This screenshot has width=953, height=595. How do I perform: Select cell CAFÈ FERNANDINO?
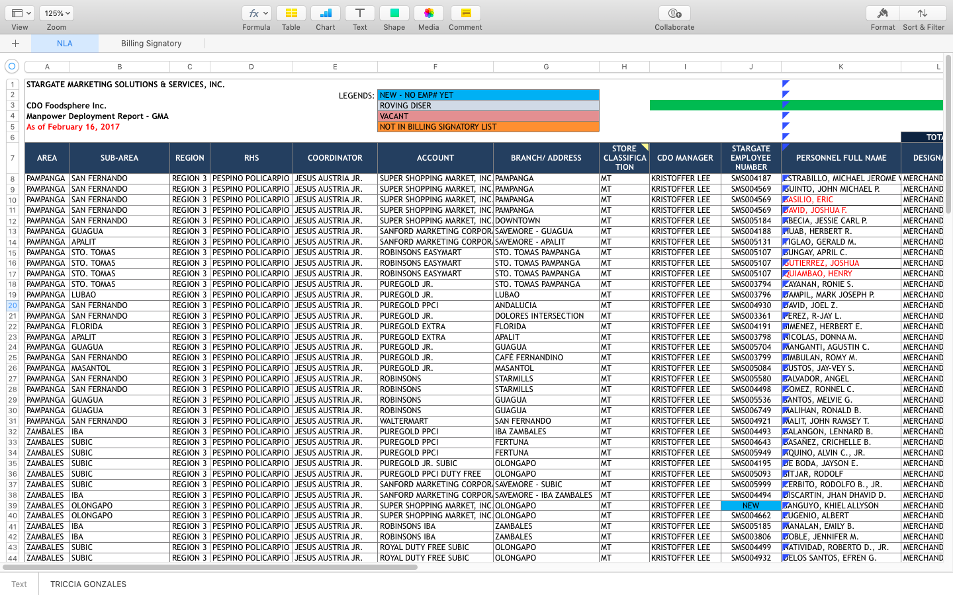coord(546,358)
